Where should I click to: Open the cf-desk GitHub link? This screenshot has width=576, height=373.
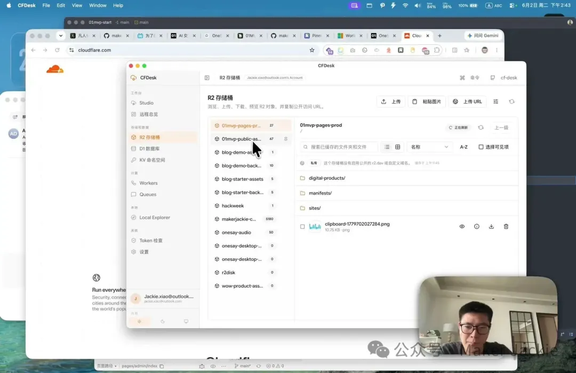pos(503,78)
